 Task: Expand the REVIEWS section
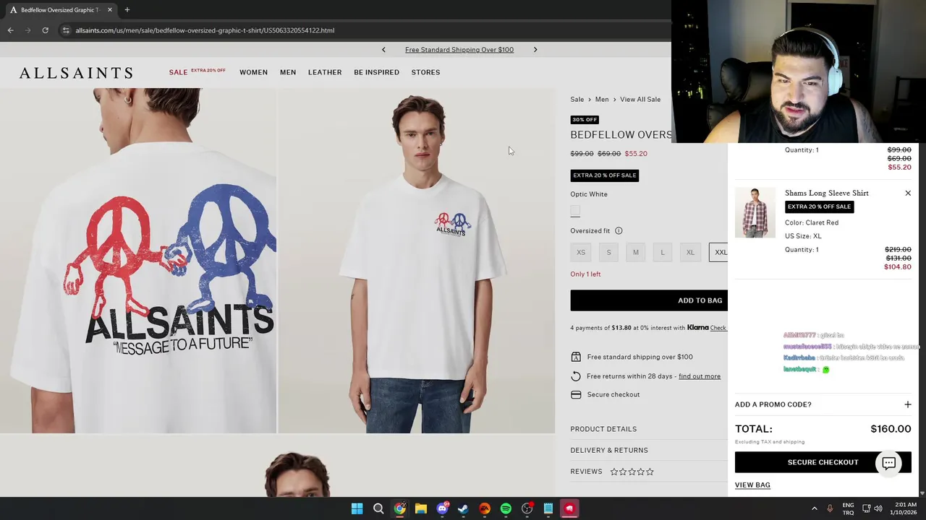pos(586,472)
